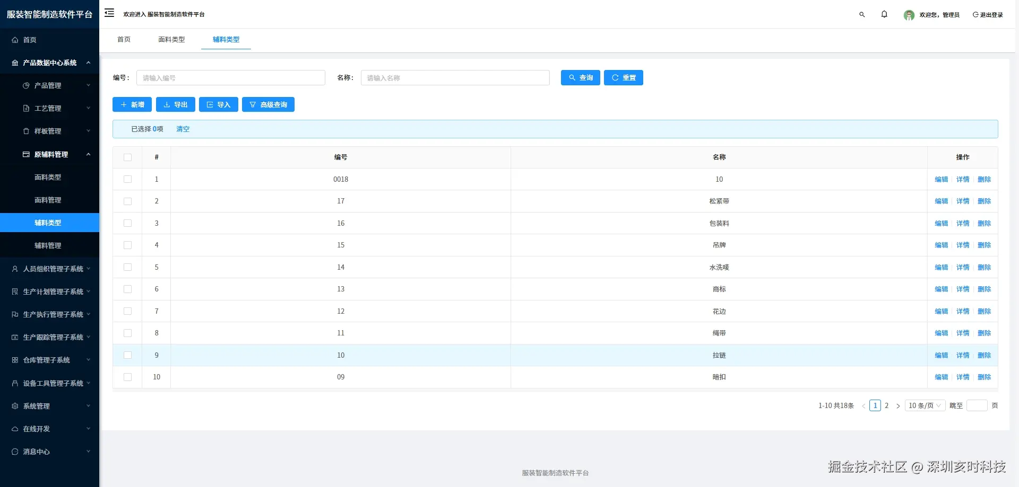Collapse 产品数据中心系统 menu chevron
This screenshot has width=1019, height=487.
[x=89, y=63]
